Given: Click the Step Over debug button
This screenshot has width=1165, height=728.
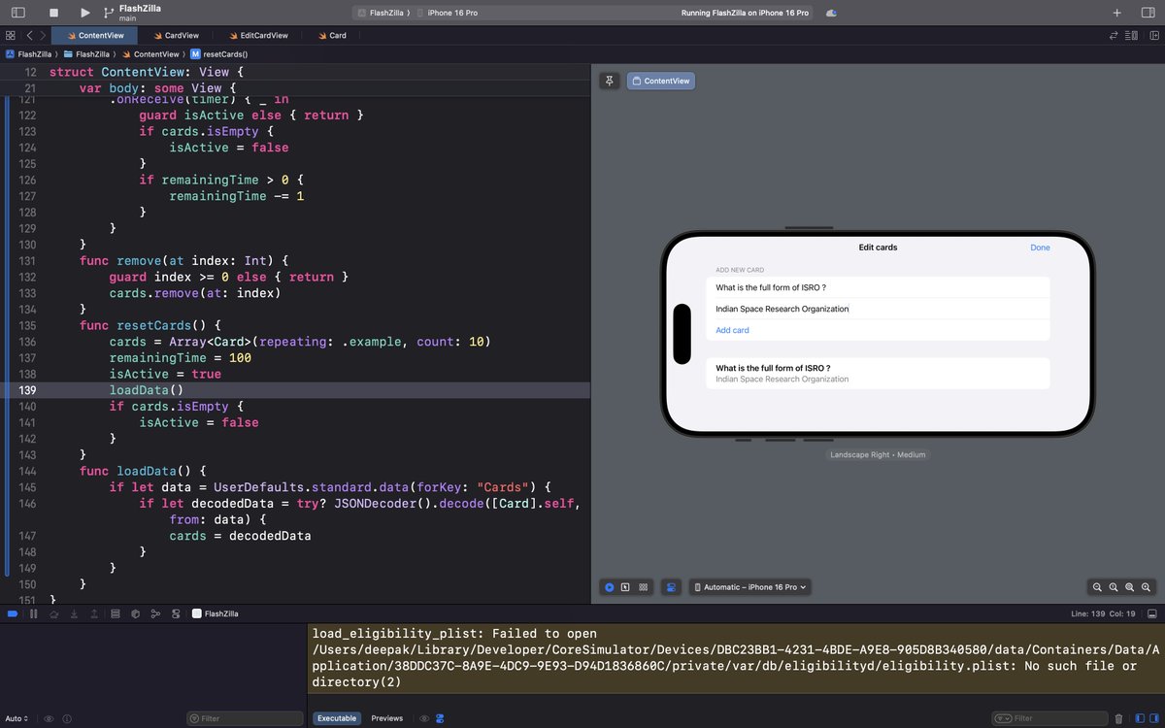Looking at the screenshot, I should coord(53,613).
